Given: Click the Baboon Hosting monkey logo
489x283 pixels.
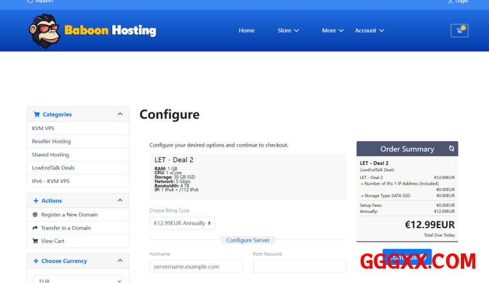Looking at the screenshot, I should (43, 31).
